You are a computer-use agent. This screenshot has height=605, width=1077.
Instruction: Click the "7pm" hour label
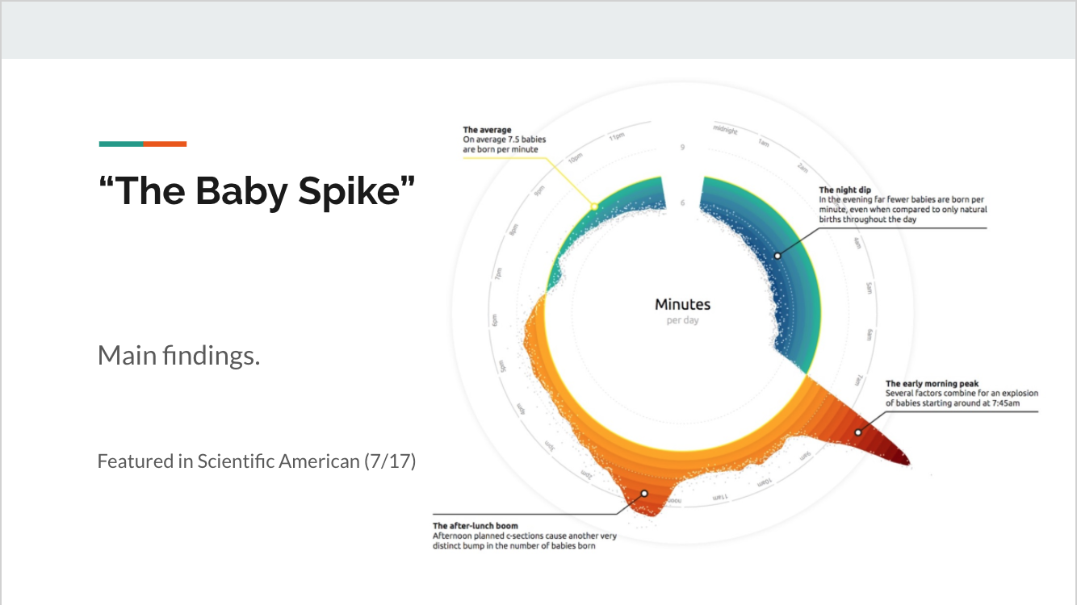(x=498, y=273)
